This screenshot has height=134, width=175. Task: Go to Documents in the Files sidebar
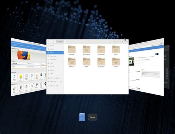click(55, 56)
